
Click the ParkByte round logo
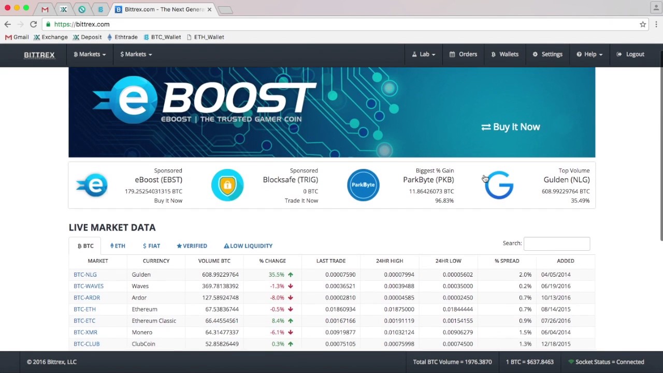363,185
